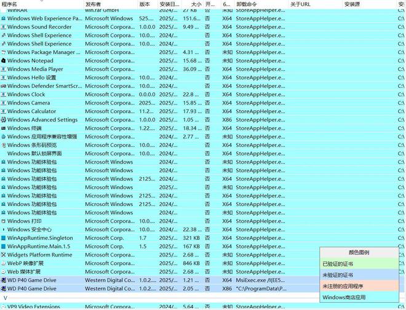This screenshot has width=406, height=310.
Task: Click version 1.7 of WinAppRuntime.Singleton
Action: 143,238
